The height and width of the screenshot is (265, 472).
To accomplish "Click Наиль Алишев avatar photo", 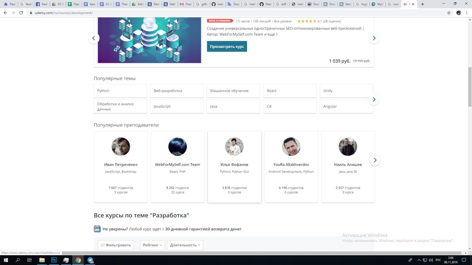I will point(348,146).
